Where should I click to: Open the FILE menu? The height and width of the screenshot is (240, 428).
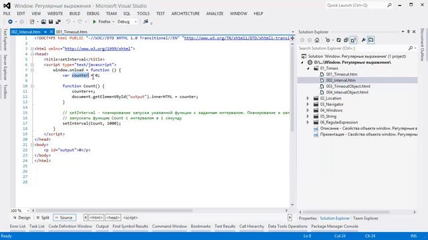(7, 13)
